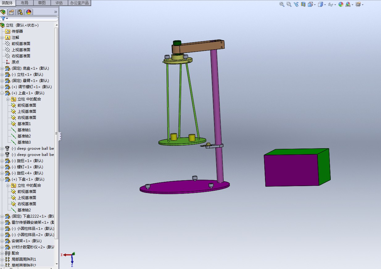Viewport: 381px width, 269px height.
Task: Open the ConfigurationManager tab icon
Action: pos(20,12)
